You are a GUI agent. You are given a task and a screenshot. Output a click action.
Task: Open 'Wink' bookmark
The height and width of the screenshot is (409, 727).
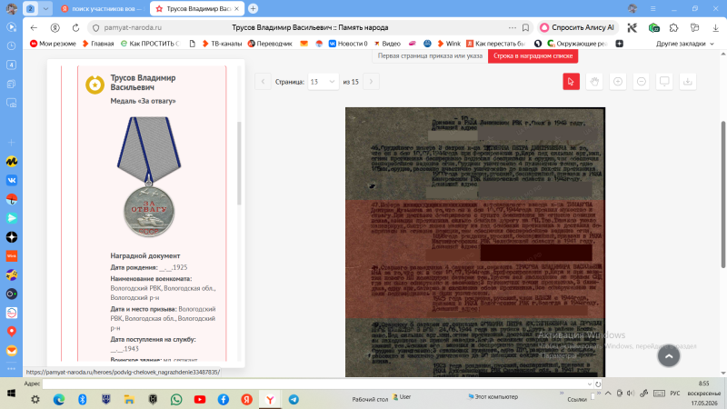tap(449, 43)
